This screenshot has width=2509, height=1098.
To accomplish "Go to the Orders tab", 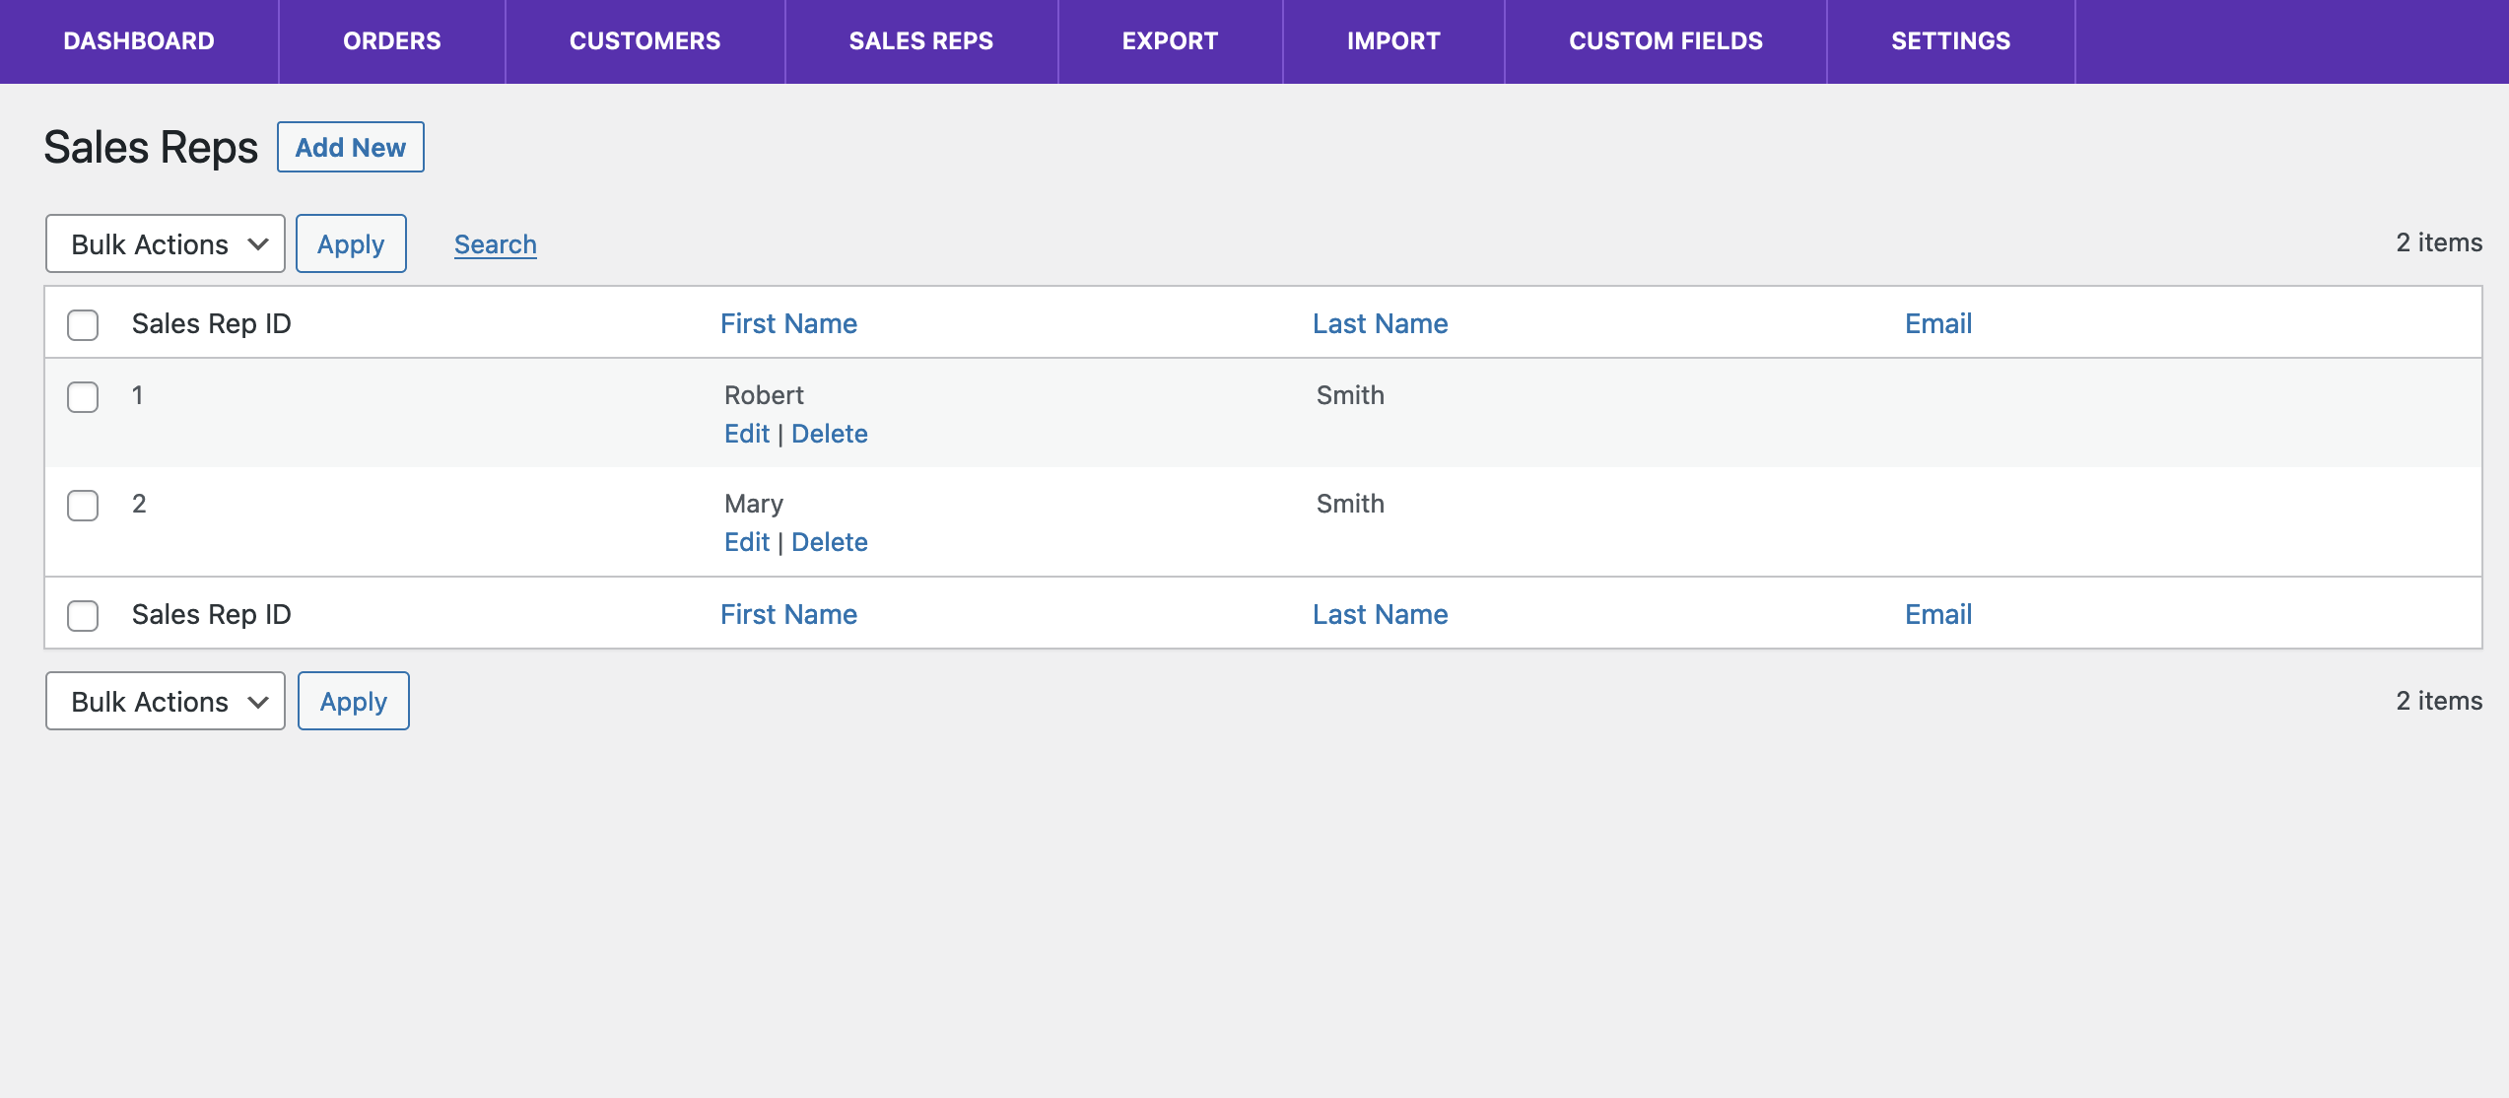I will tap(391, 41).
